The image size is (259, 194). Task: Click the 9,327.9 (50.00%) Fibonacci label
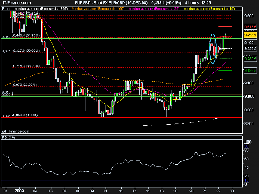[26, 50]
